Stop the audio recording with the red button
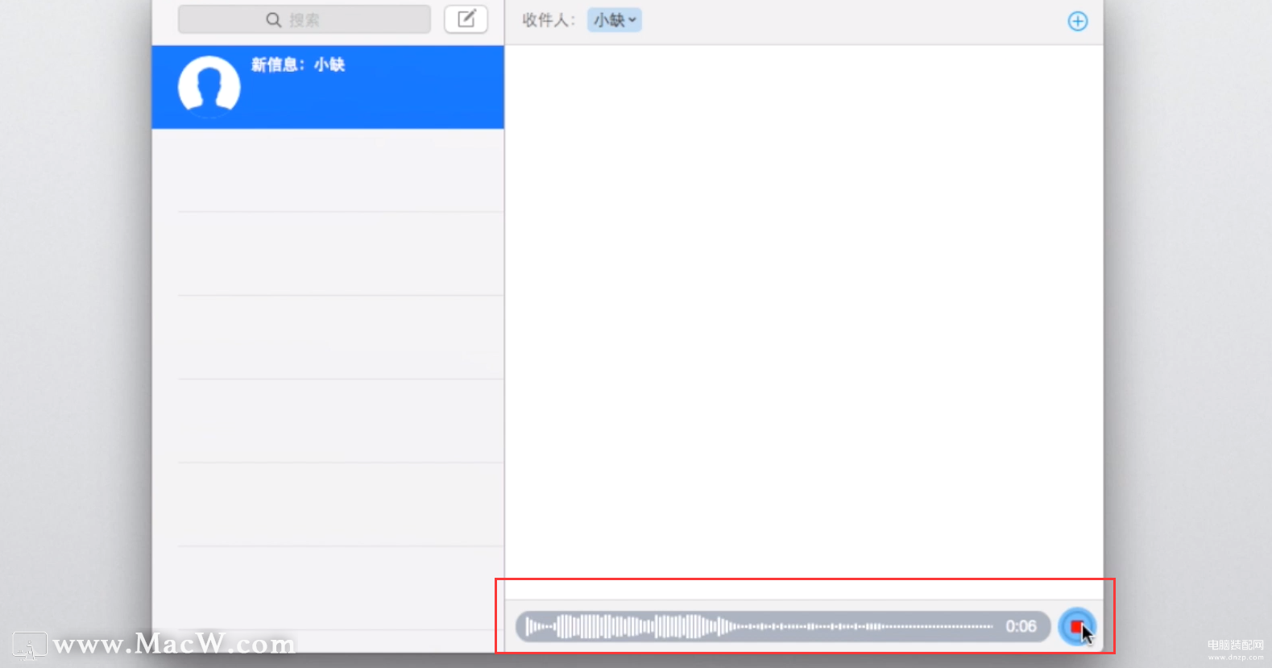Image resolution: width=1272 pixels, height=668 pixels. (x=1077, y=627)
